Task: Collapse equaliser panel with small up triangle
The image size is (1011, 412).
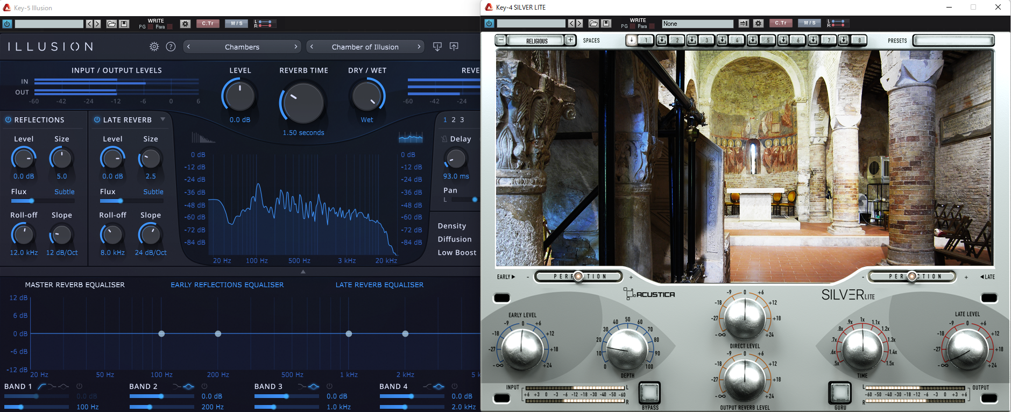Action: [303, 272]
